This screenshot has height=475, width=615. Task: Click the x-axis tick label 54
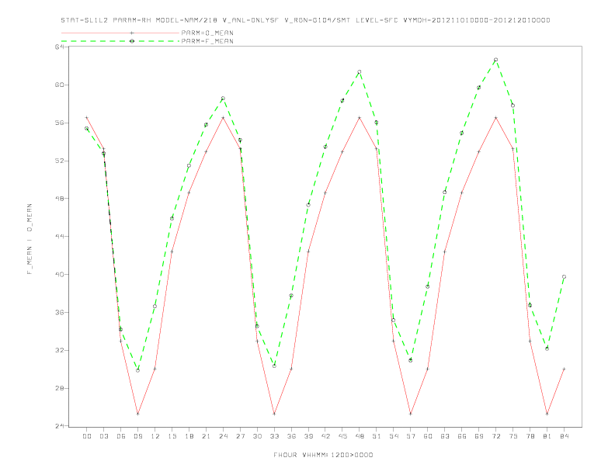click(x=394, y=436)
